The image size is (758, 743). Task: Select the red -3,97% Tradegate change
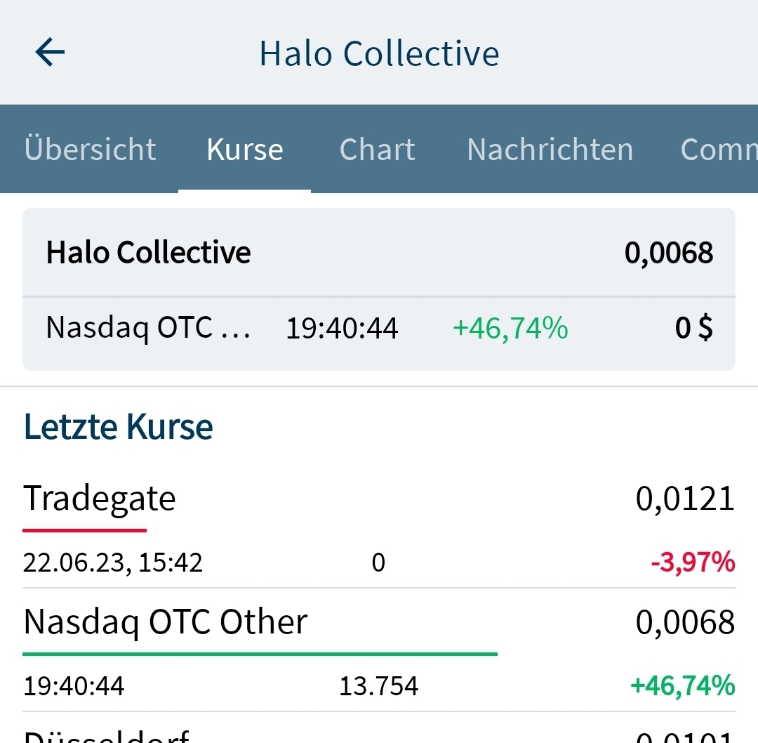[700, 562]
